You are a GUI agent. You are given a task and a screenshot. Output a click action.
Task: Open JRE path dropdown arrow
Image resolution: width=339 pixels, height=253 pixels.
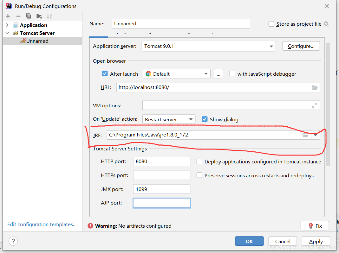316,135
